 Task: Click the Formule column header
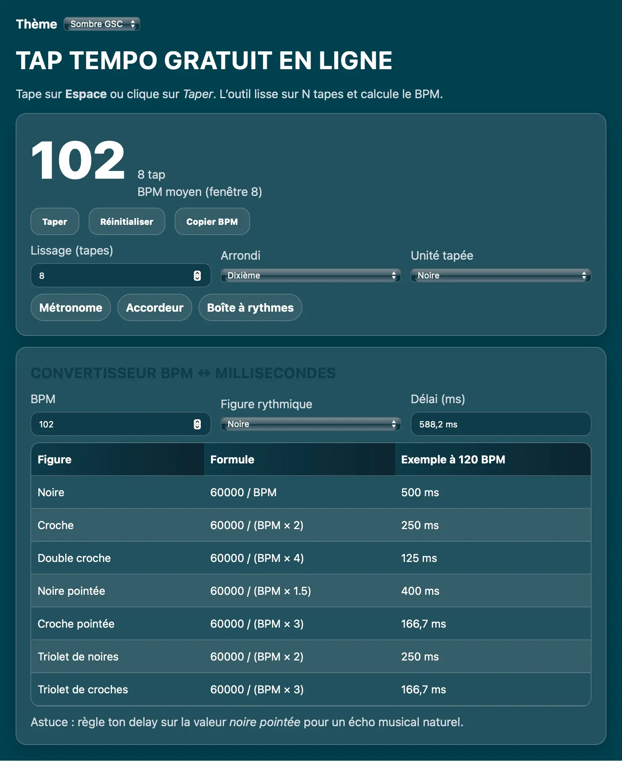[x=232, y=459]
